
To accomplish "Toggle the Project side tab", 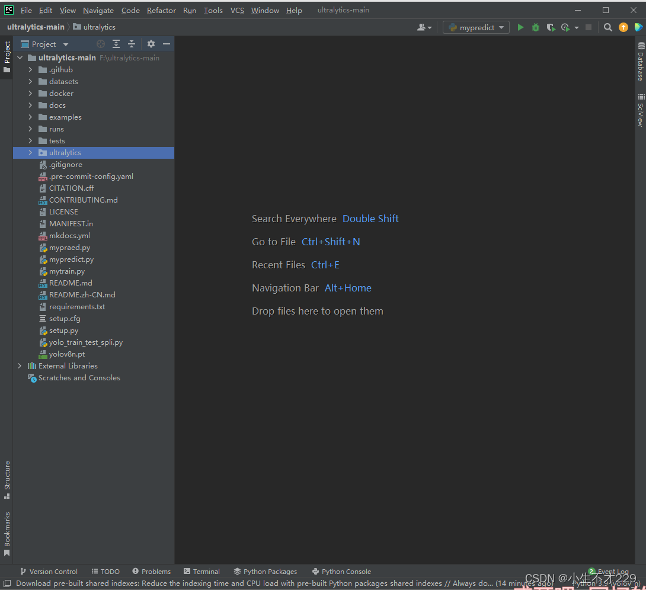I will 7,57.
